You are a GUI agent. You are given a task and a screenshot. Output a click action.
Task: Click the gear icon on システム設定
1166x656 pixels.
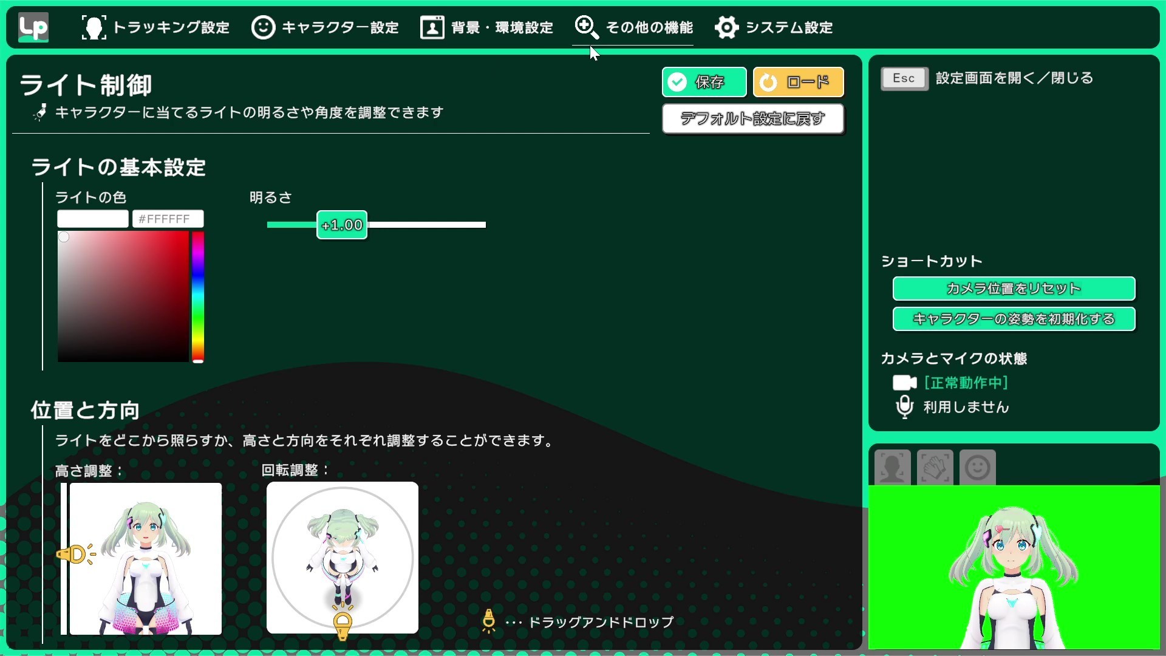tap(728, 27)
